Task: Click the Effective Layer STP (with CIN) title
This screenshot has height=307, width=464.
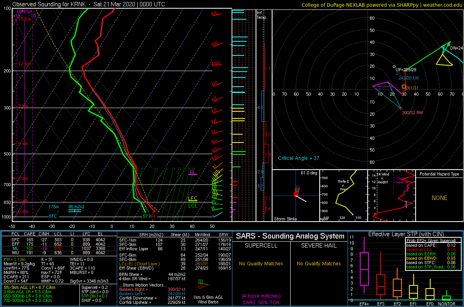Action: point(406,234)
